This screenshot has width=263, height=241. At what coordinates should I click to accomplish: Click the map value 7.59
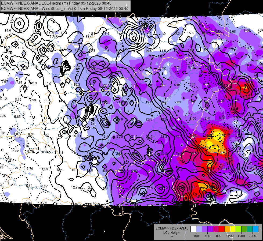pyautogui.click(x=45, y=169)
